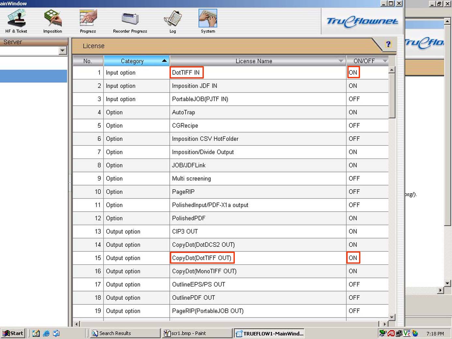Switch to scr1.bmp - Paint taskbar window
This screenshot has width=452, height=339.
tap(197, 333)
